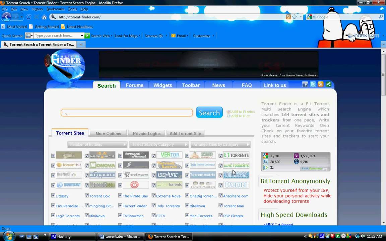Click the green Quick Search go arrow

point(87,36)
